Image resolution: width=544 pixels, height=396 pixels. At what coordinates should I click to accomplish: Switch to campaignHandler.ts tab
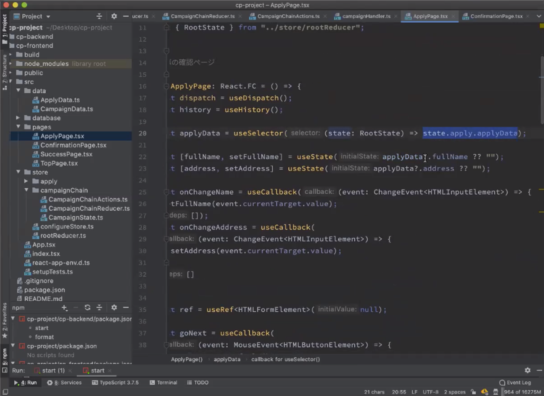coord(366,16)
